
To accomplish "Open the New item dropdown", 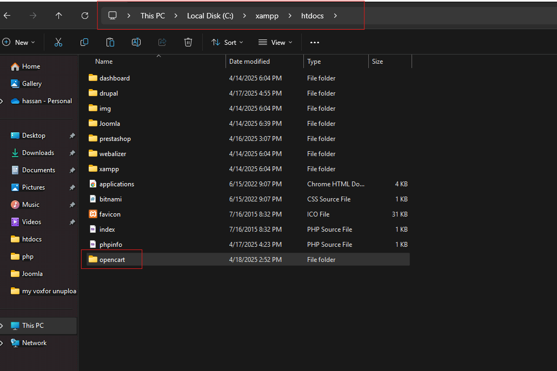I will [x=19, y=42].
